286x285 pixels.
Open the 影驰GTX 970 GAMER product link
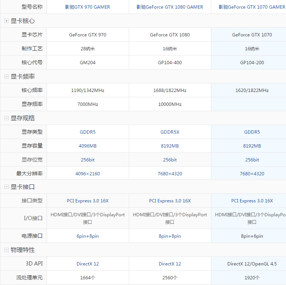[87, 7]
